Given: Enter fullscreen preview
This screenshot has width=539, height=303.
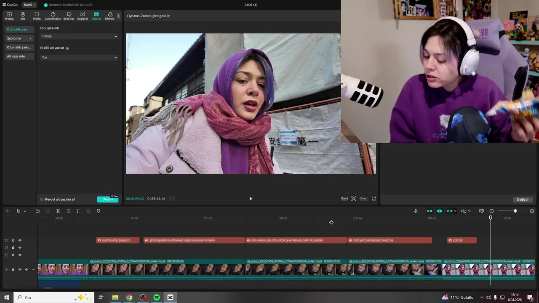Looking at the screenshot, I should coord(374,199).
